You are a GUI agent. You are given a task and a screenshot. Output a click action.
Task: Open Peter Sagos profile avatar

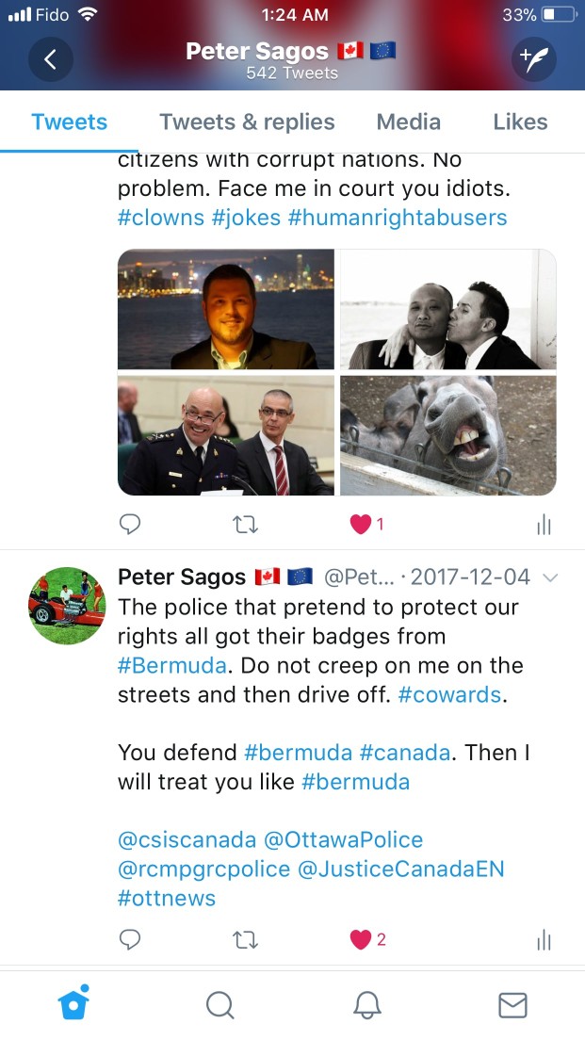coord(67,606)
